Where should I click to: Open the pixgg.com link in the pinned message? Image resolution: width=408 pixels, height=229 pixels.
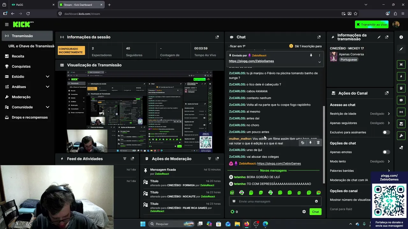pyautogui.click(x=251, y=61)
